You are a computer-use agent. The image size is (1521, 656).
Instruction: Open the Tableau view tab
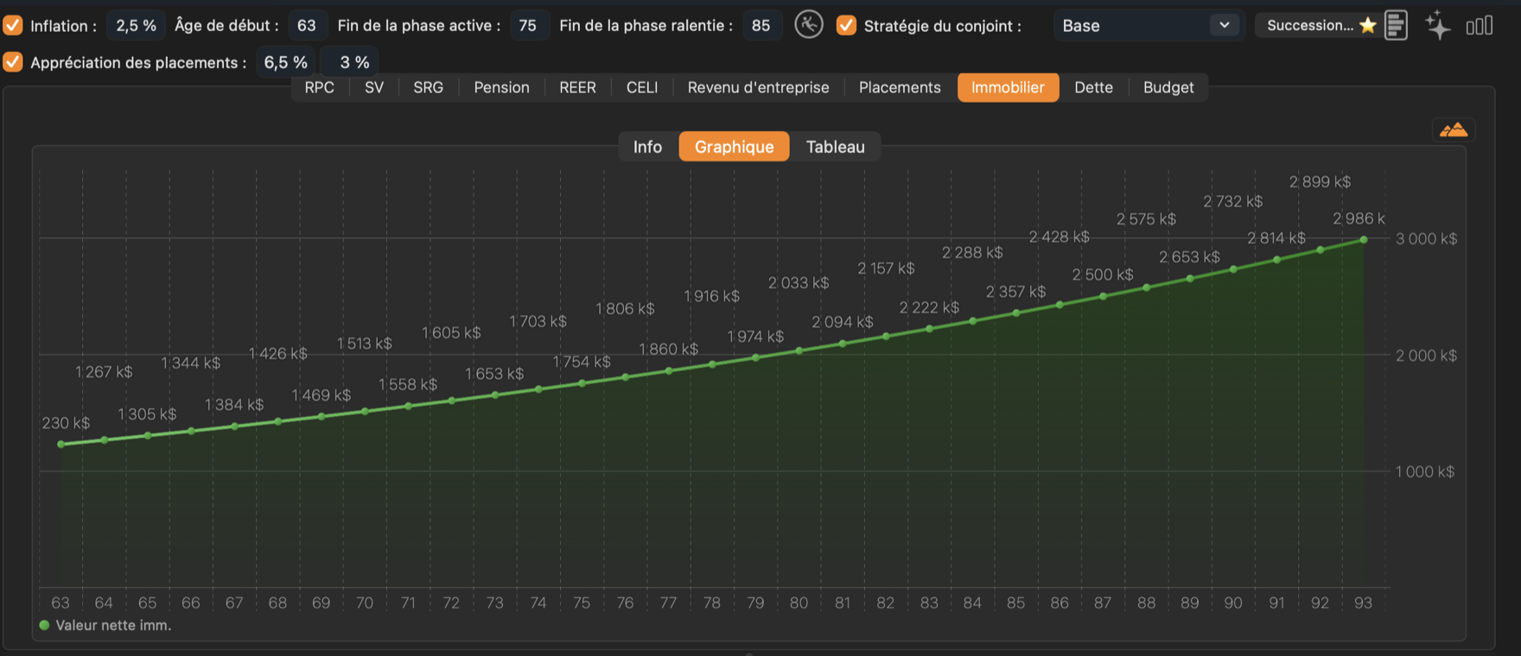pyautogui.click(x=835, y=147)
